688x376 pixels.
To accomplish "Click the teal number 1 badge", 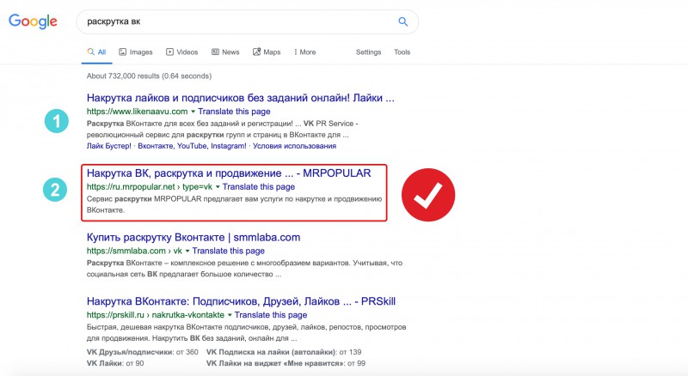I will pos(57,121).
